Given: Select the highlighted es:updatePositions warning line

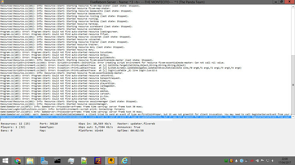Looking at the screenshot, I should point(146,117).
